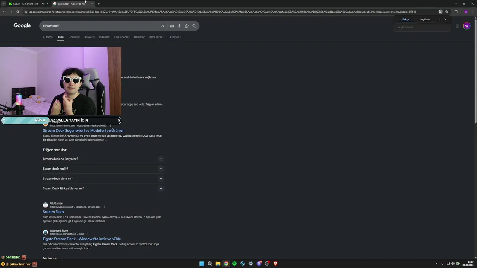Open the Google account avatar menu

click(467, 26)
